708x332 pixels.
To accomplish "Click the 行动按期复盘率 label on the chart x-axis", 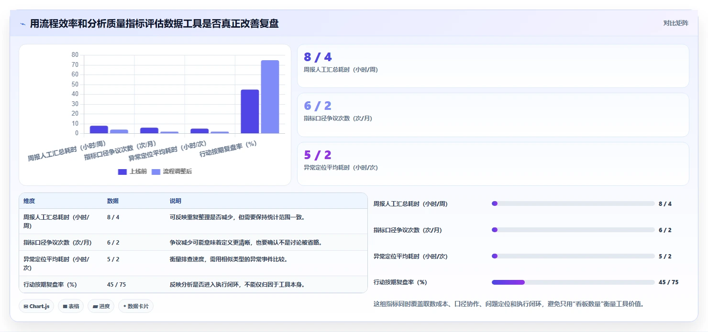I will click(x=229, y=149).
